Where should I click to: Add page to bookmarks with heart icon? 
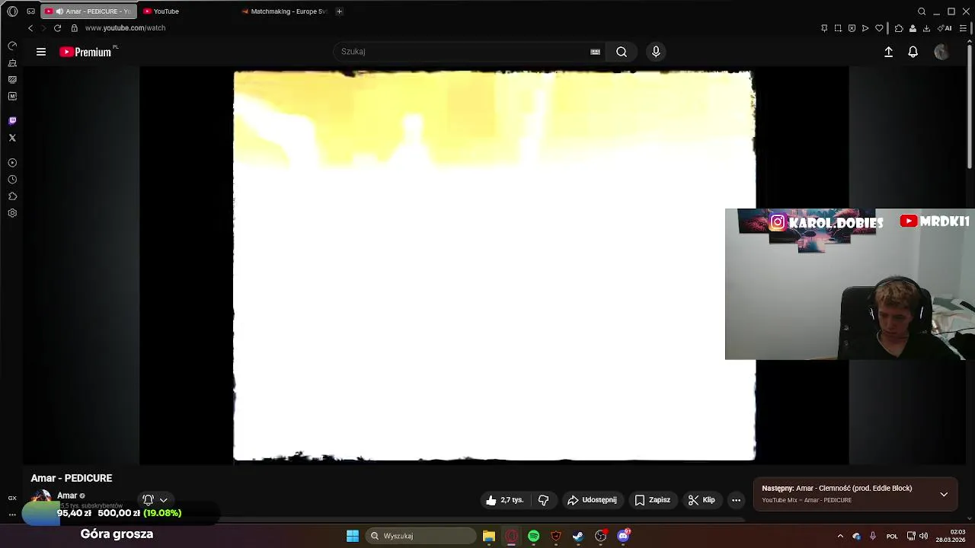click(x=879, y=28)
